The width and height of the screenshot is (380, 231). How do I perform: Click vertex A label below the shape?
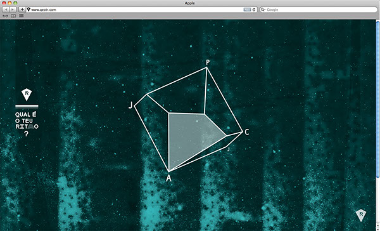coord(168,178)
